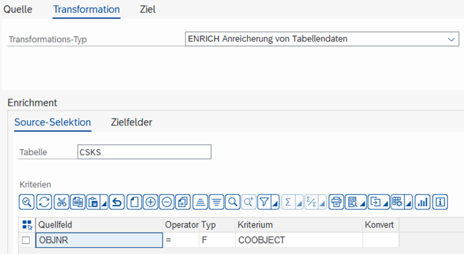Click the Details magnifier icon in toolbar
This screenshot has width=464, height=254.
click(x=26, y=202)
